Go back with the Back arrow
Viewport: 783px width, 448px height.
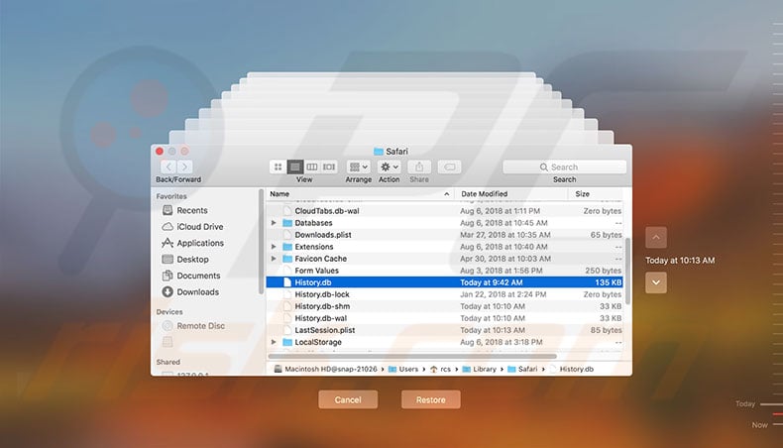[168, 167]
